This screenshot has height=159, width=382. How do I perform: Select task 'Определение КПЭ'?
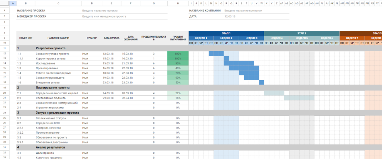[x=47, y=123]
